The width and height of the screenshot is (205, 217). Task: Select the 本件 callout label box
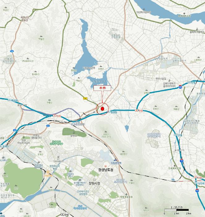pyautogui.click(x=102, y=88)
